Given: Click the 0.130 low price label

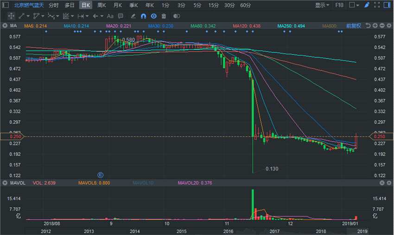Looking at the screenshot, I should (x=272, y=169).
